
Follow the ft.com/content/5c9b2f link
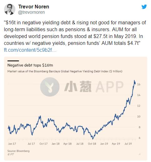(30, 50)
